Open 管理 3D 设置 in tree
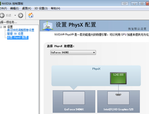 coord(15,34)
